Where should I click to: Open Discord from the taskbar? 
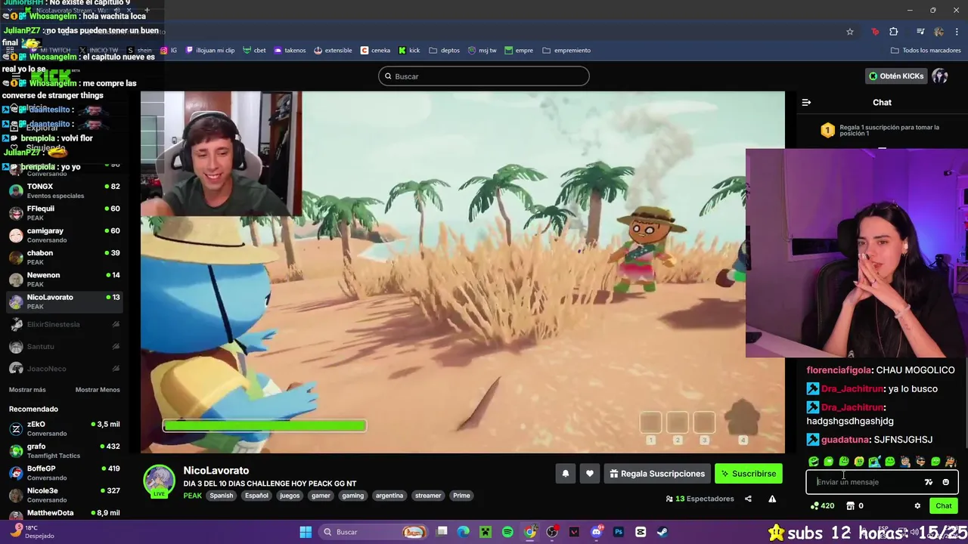click(597, 532)
